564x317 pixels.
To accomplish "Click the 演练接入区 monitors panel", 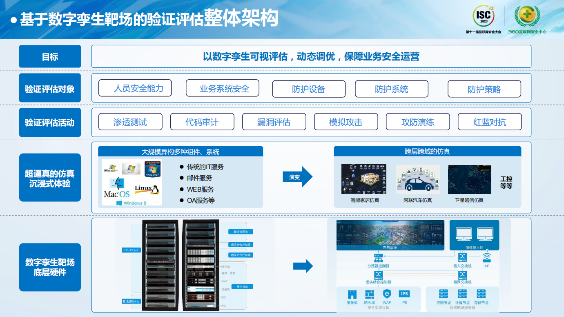I will click(x=474, y=235).
